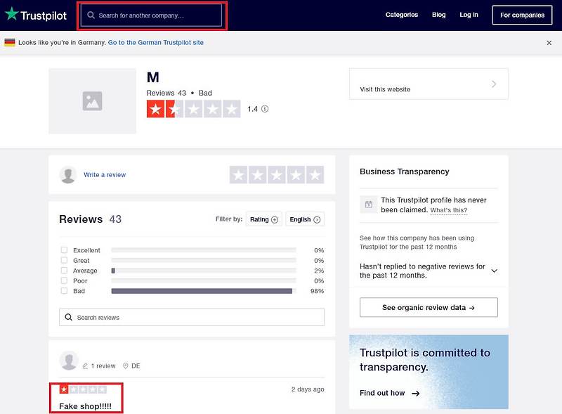Click the Excellent filter label
The width and height of the screenshot is (562, 414).
click(x=86, y=250)
